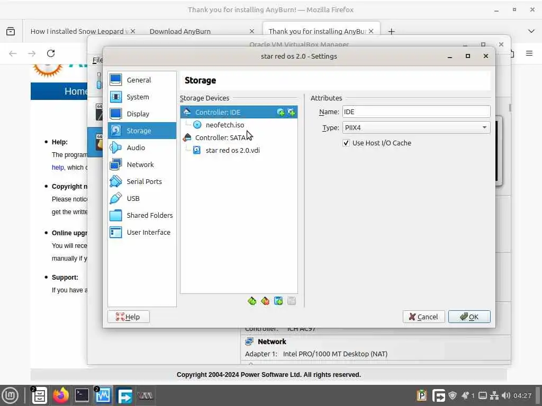This screenshot has height=406, width=542.
Task: Follow the help link on AnyBurn page
Action: click(x=58, y=168)
